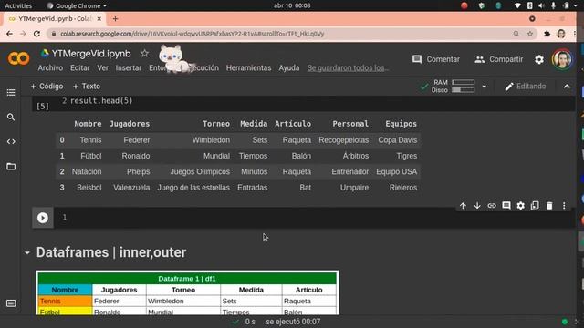The image size is (584, 328).
Task: Open Google Chrome app menu in top bar
Action: tap(77, 5)
